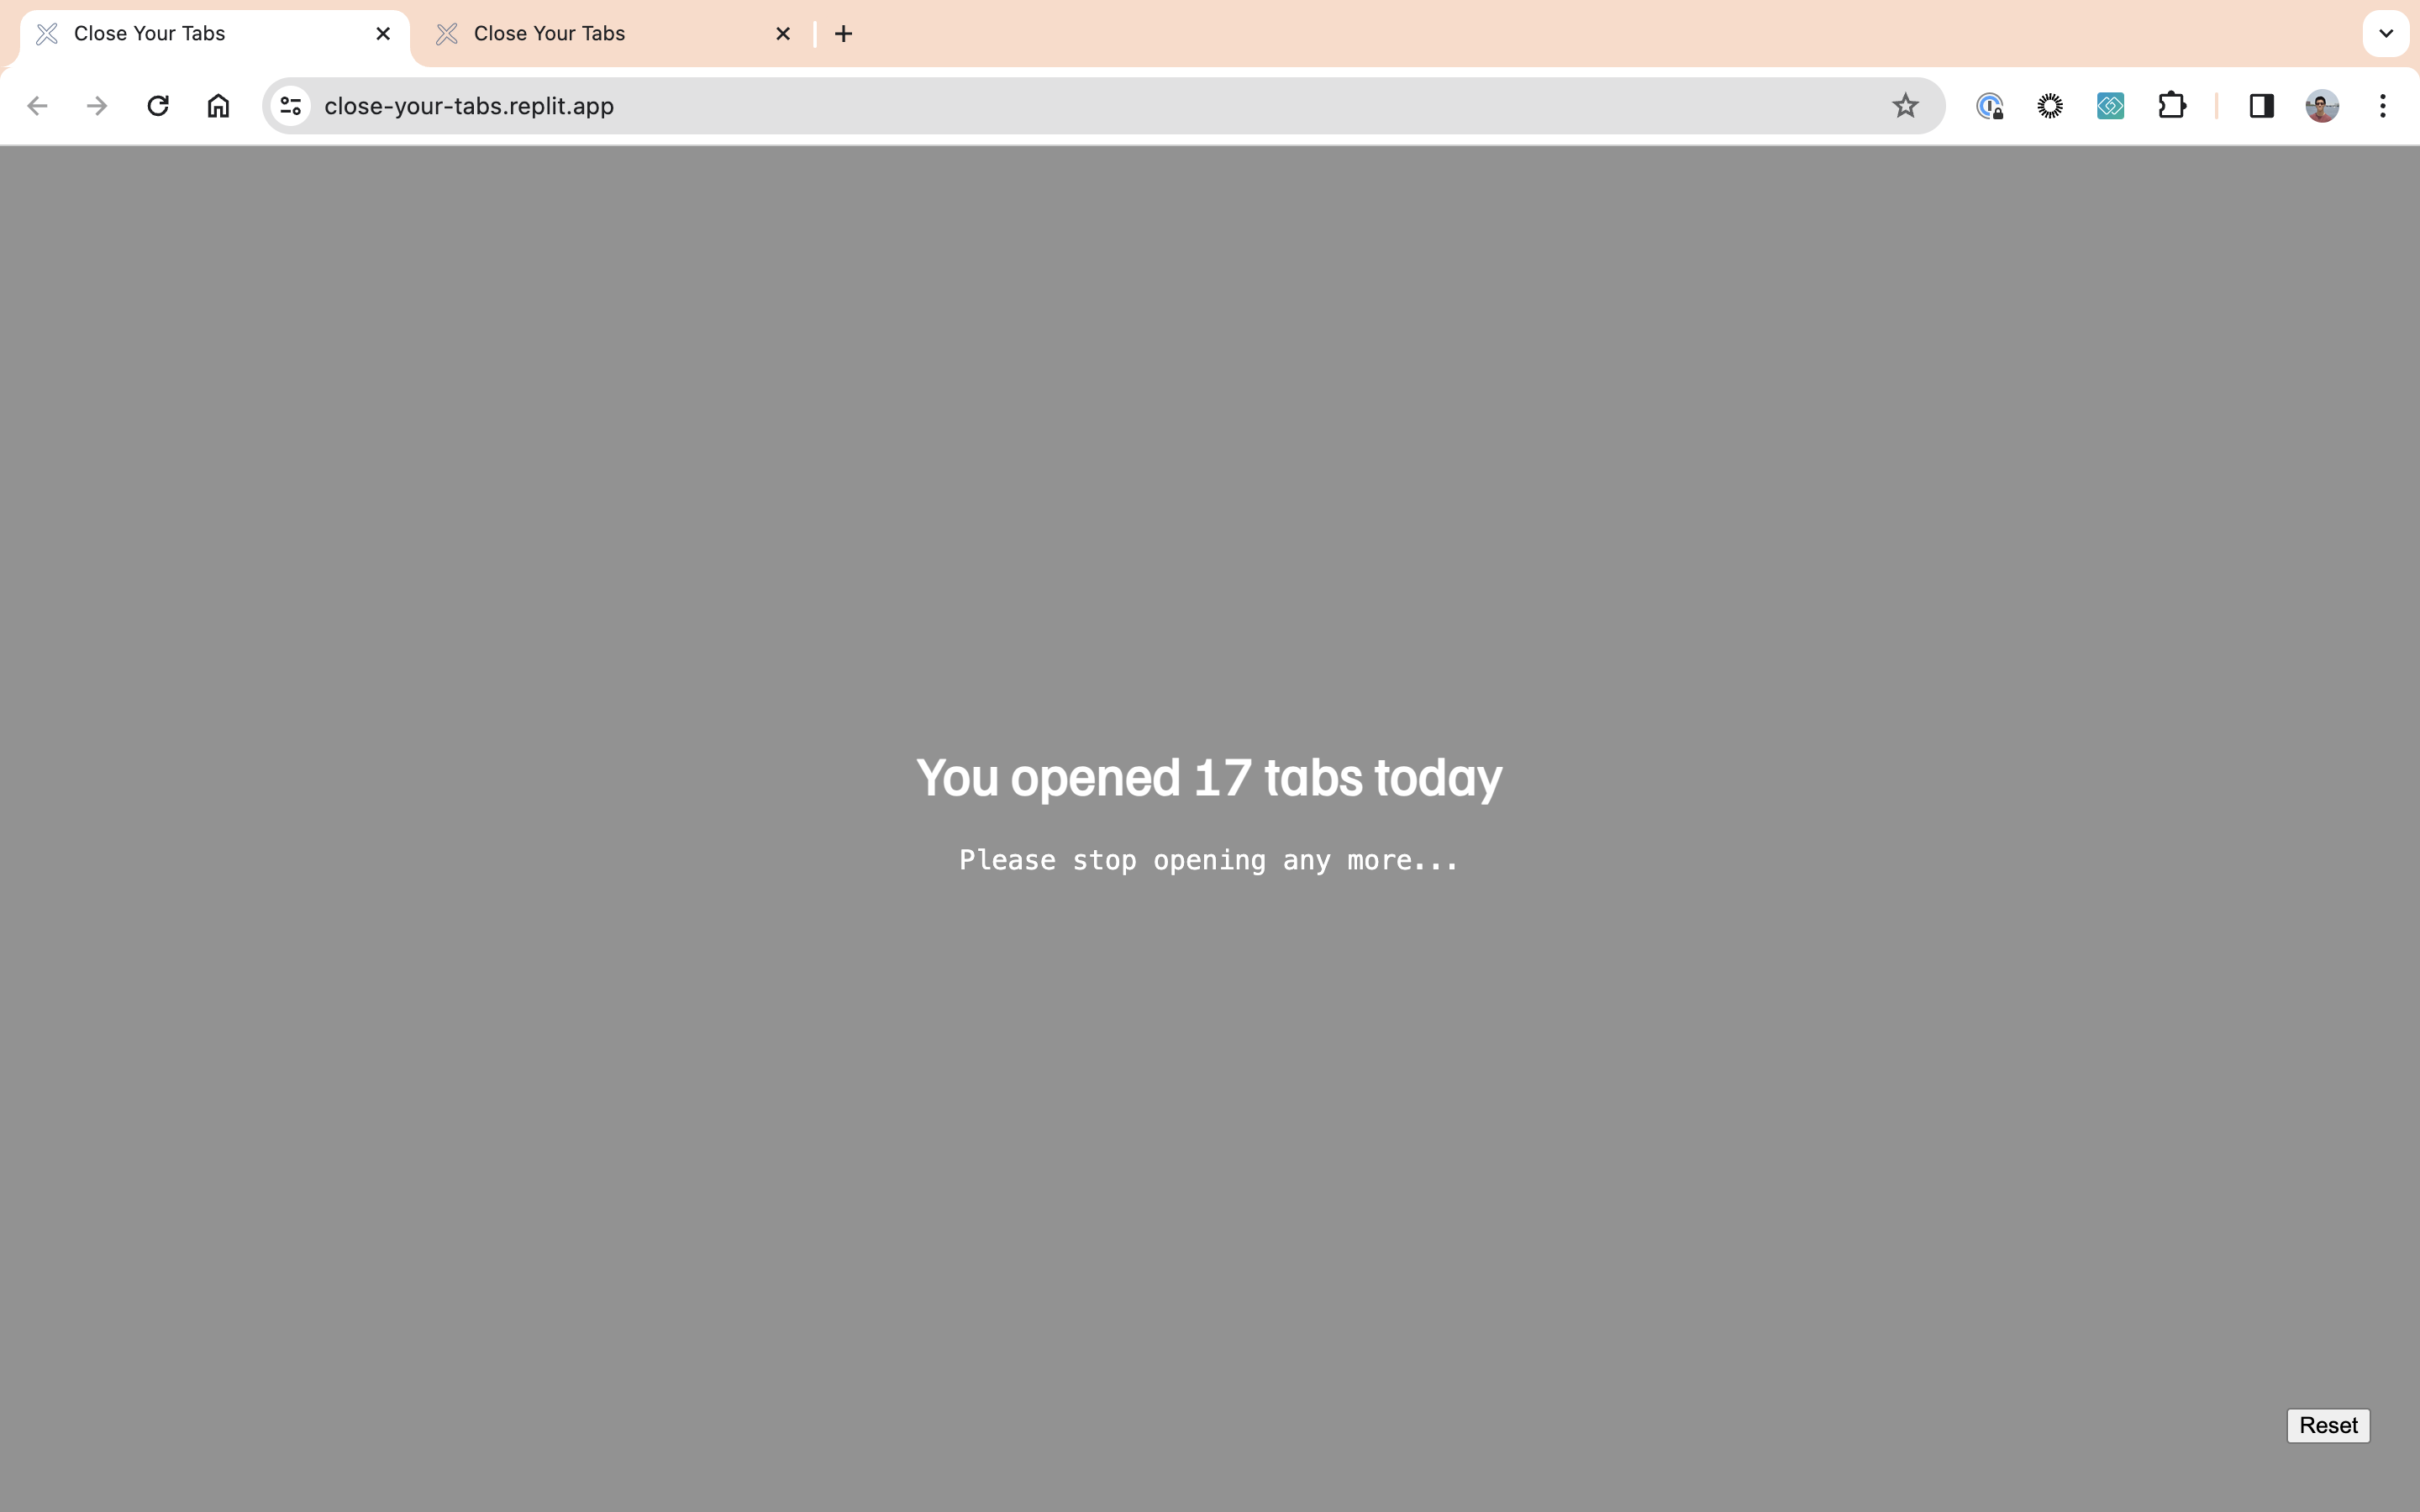Bookmark this page with star icon
Image resolution: width=2420 pixels, height=1512 pixels.
tap(1905, 106)
